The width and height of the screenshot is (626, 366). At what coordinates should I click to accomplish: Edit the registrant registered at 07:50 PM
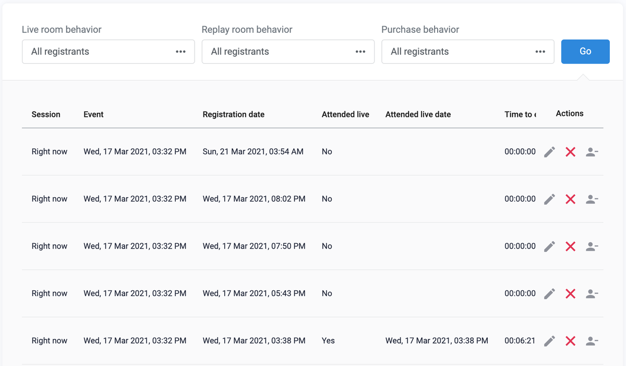click(549, 246)
